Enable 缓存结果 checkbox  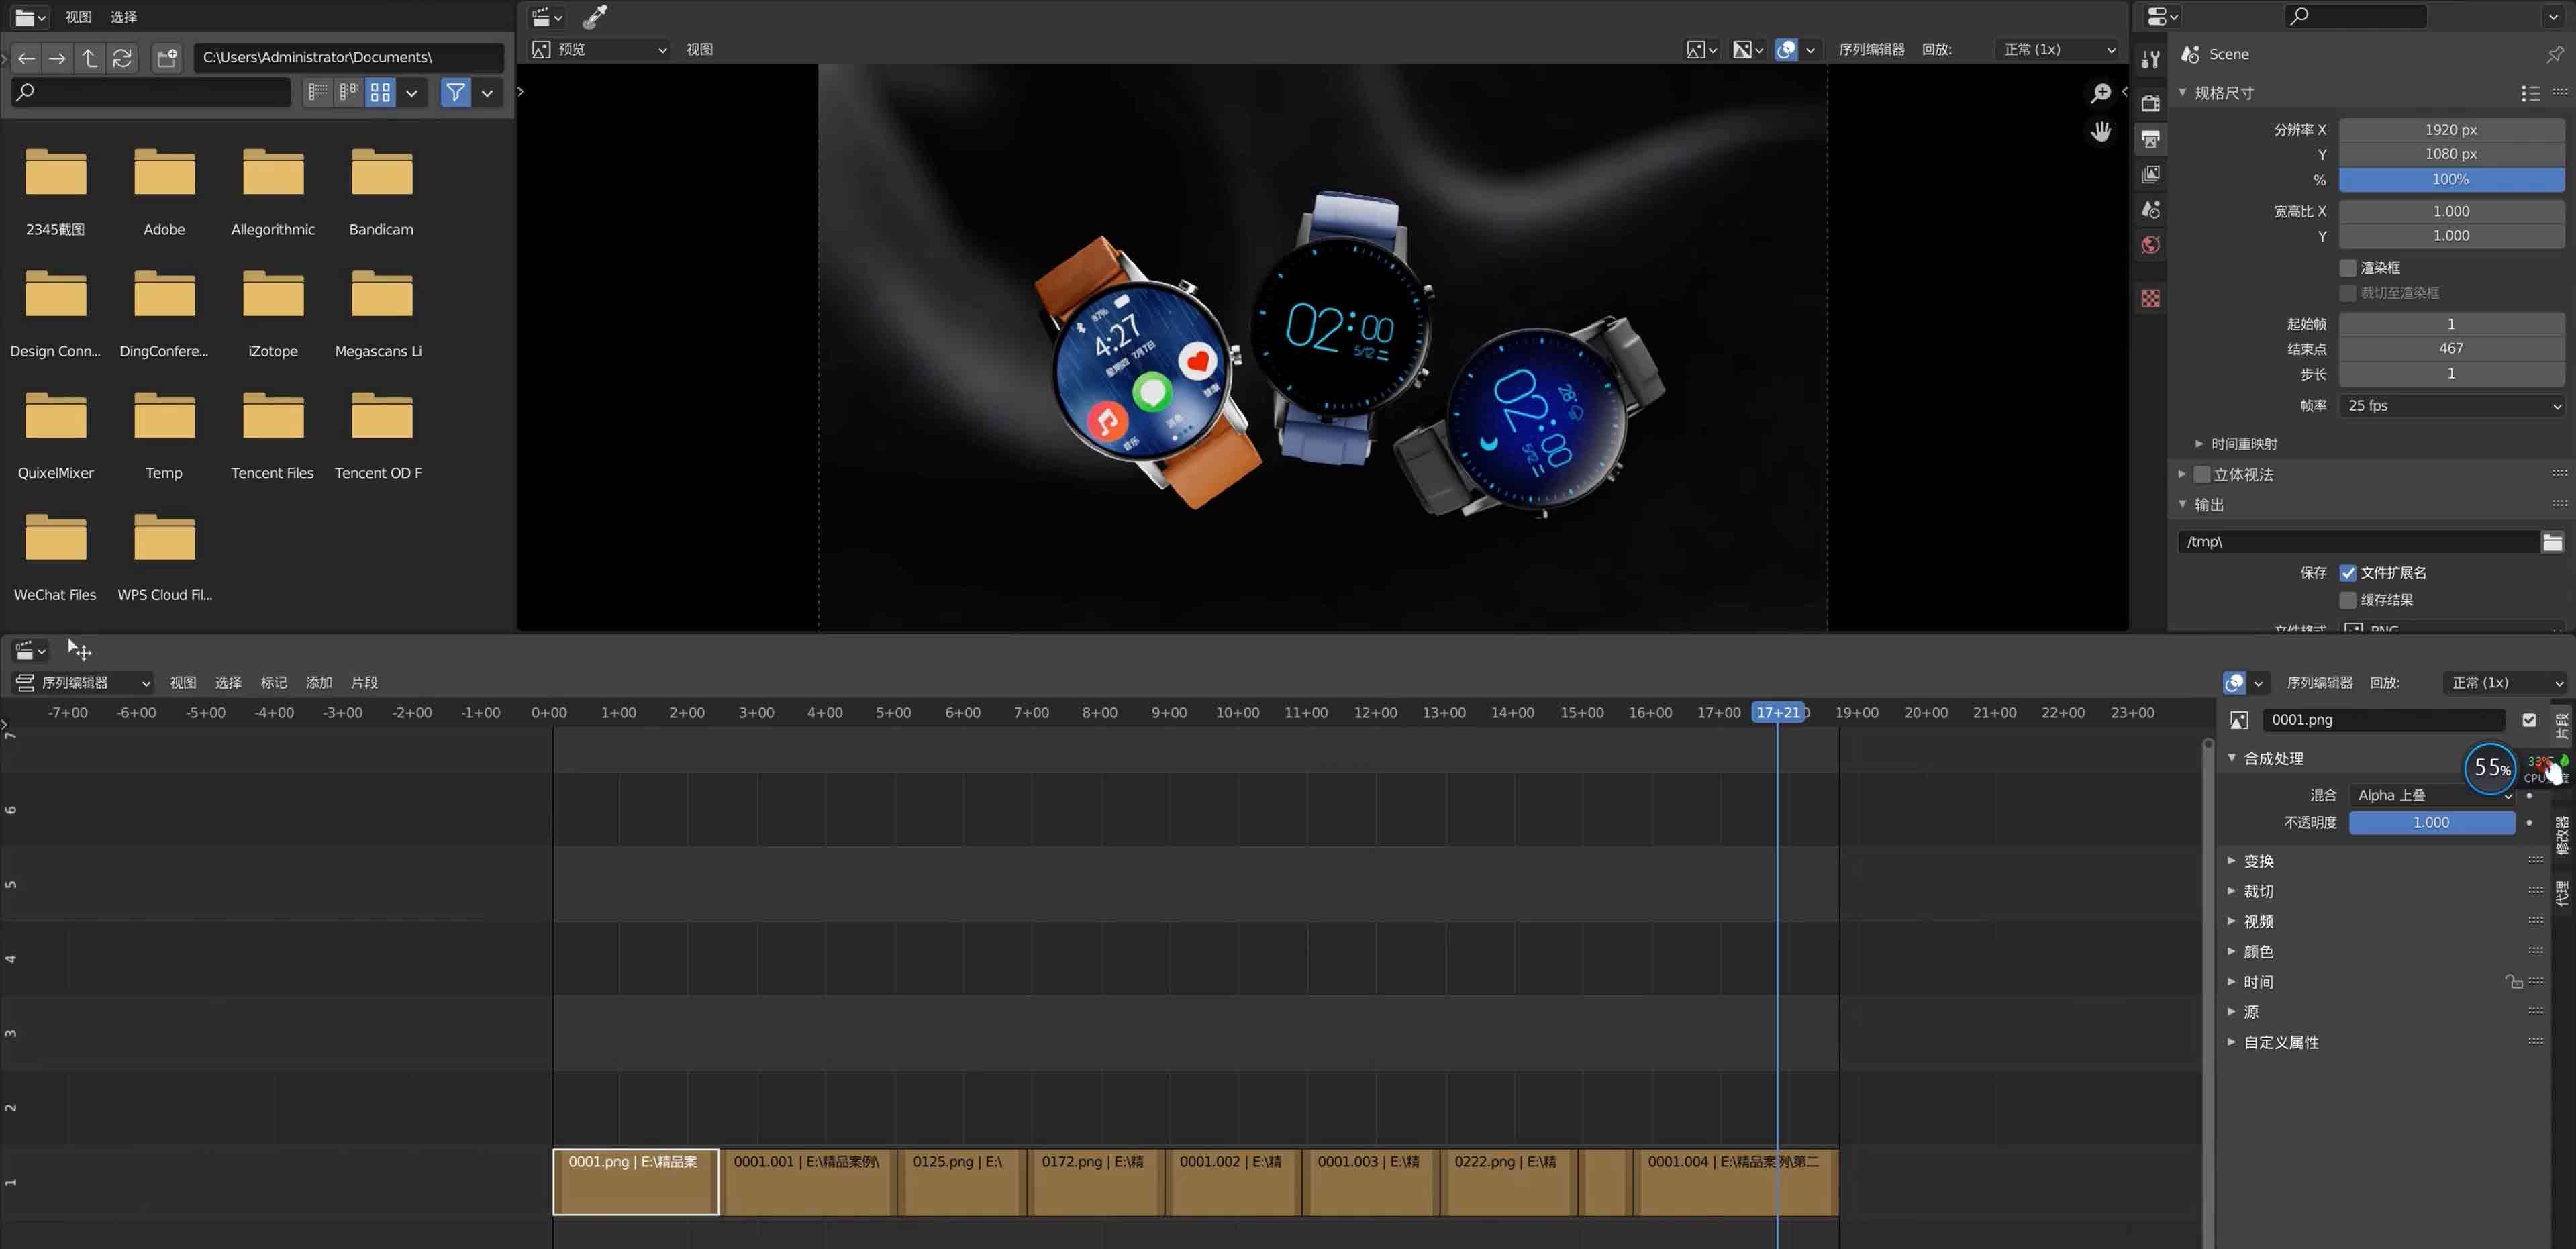[x=2347, y=600]
